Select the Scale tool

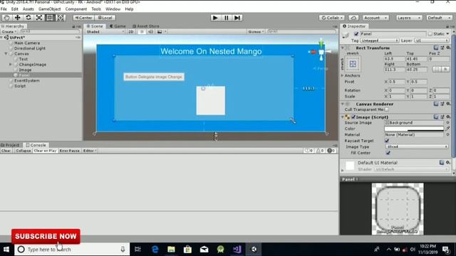[39, 18]
